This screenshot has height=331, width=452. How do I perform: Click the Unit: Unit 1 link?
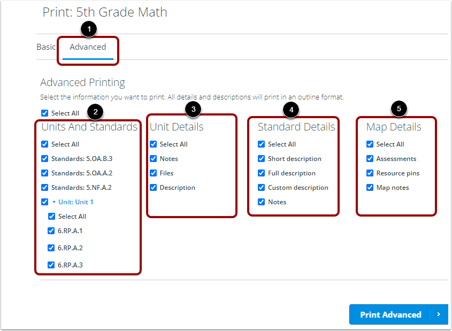click(x=76, y=202)
